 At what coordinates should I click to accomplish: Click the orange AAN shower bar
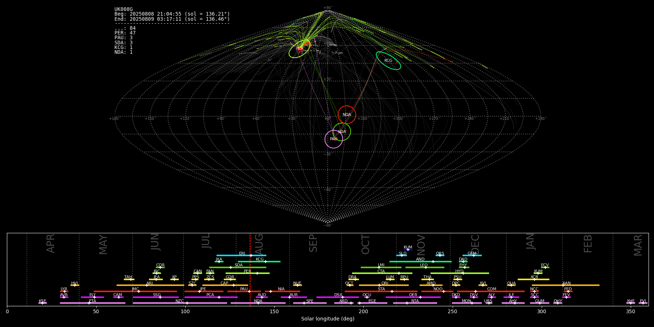coord(566,285)
